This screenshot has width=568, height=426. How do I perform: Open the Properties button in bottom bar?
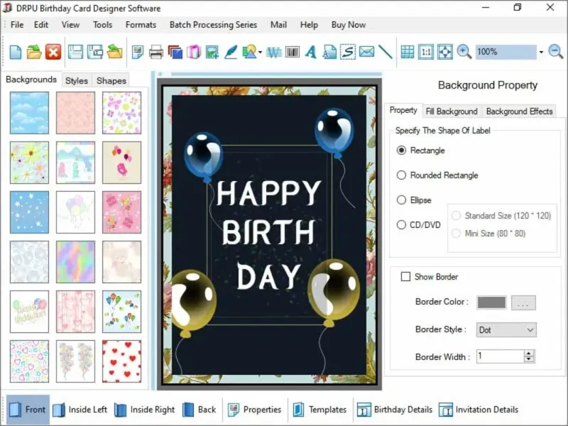tap(255, 410)
